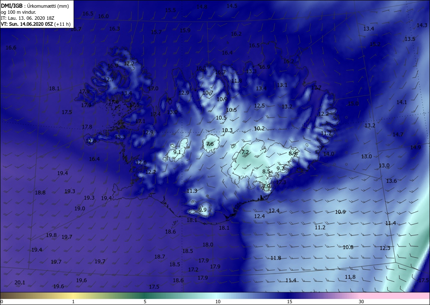Click the color scale tick label "10"
The width and height of the screenshot is (430, 305).
[x=218, y=302]
